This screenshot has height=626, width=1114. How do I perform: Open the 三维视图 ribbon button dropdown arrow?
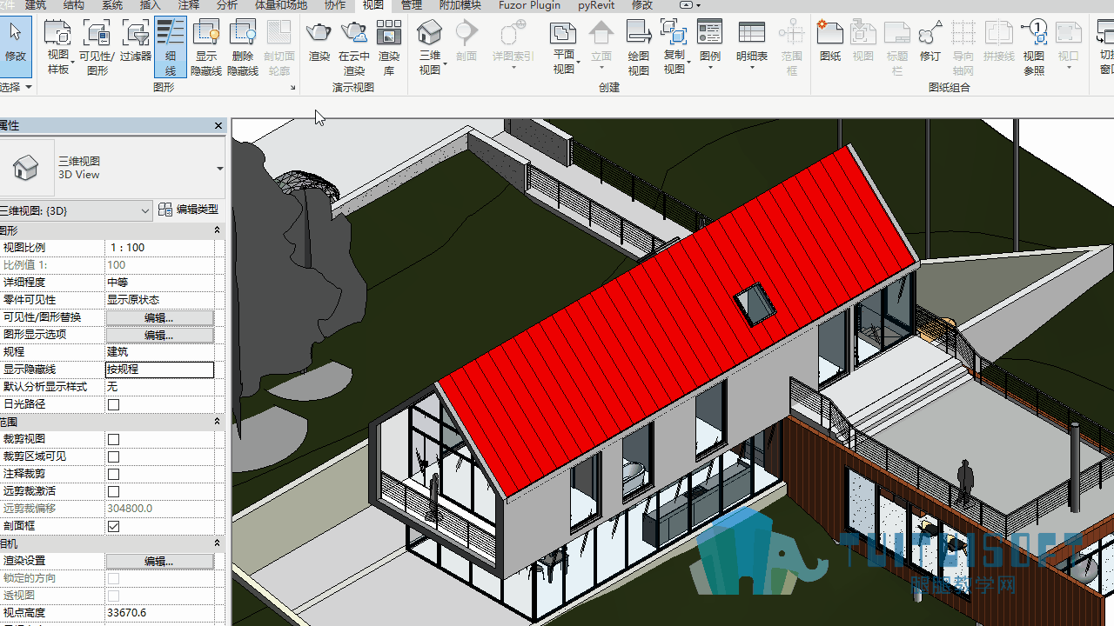click(x=445, y=64)
